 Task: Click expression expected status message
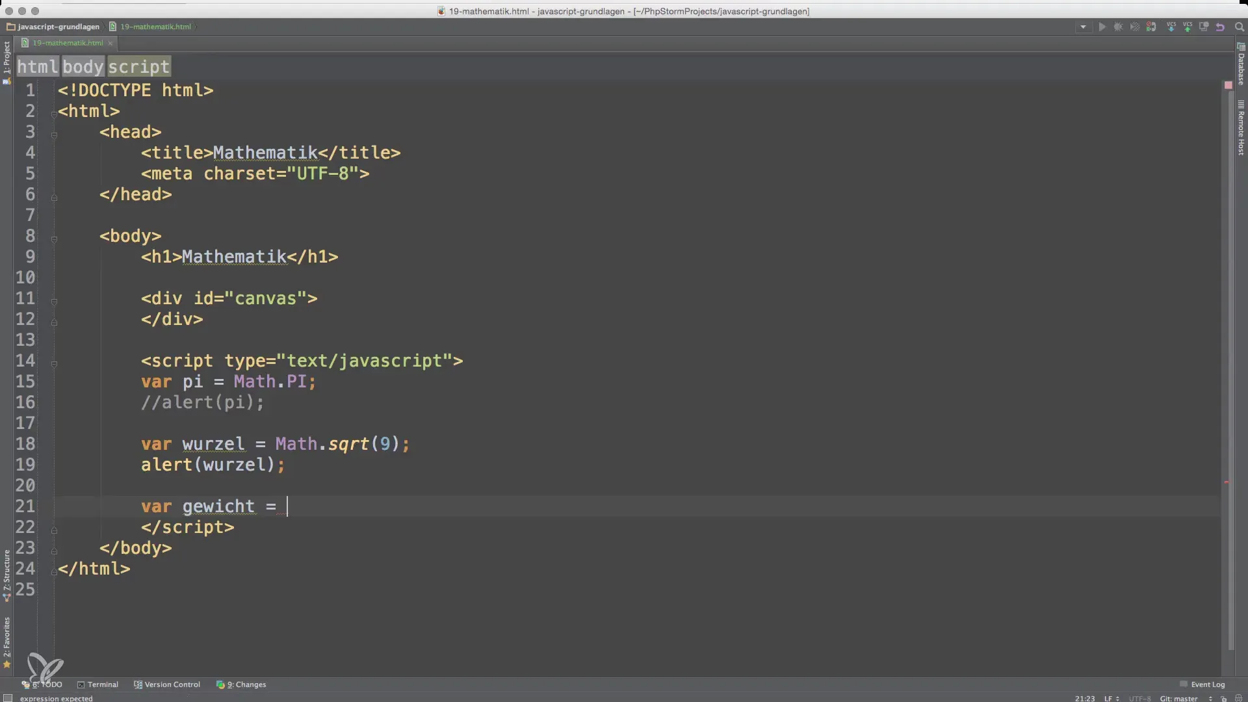pyautogui.click(x=57, y=699)
